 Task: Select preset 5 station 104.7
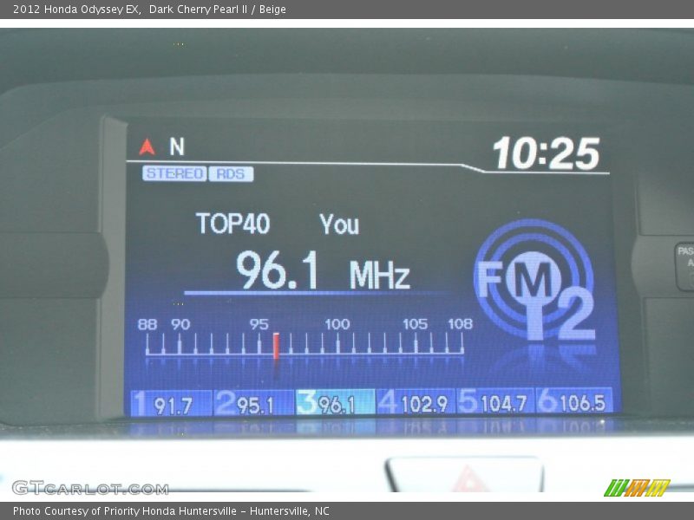(x=495, y=401)
